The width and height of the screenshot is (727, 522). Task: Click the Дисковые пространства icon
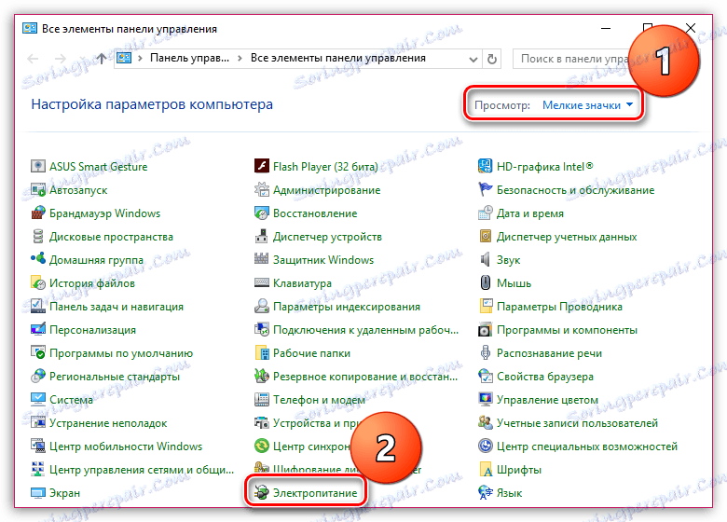(38, 236)
